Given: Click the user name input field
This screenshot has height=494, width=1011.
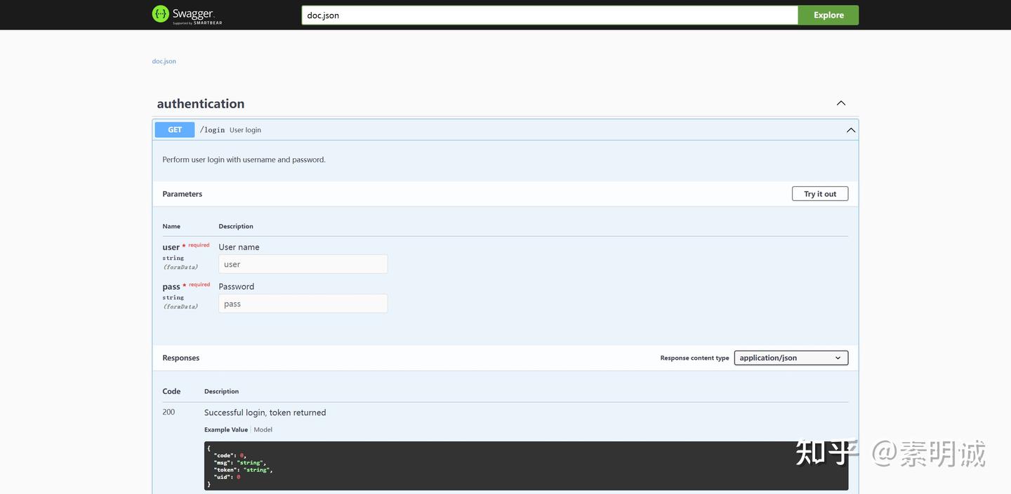Looking at the screenshot, I should click(303, 264).
